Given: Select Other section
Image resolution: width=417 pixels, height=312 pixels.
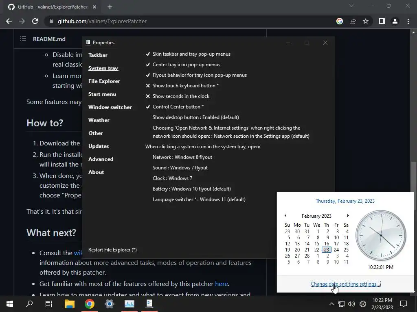Looking at the screenshot, I should point(95,133).
